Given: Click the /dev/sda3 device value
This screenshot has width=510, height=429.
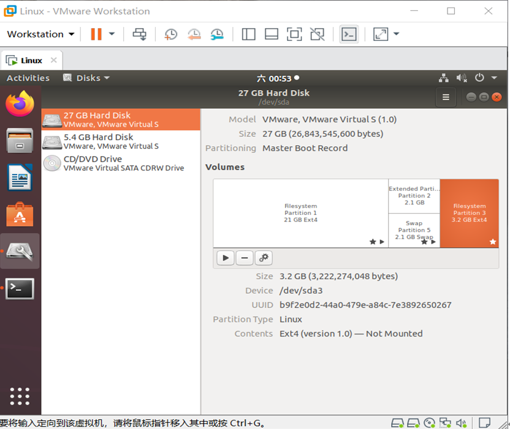Looking at the screenshot, I should click(301, 290).
